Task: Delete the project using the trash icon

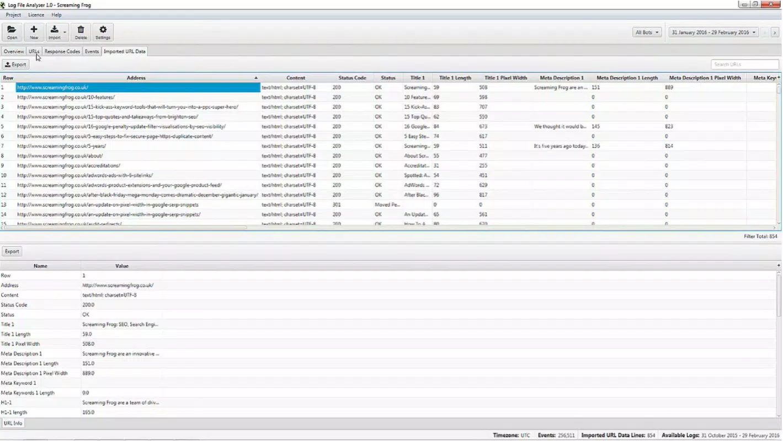Action: point(81,32)
